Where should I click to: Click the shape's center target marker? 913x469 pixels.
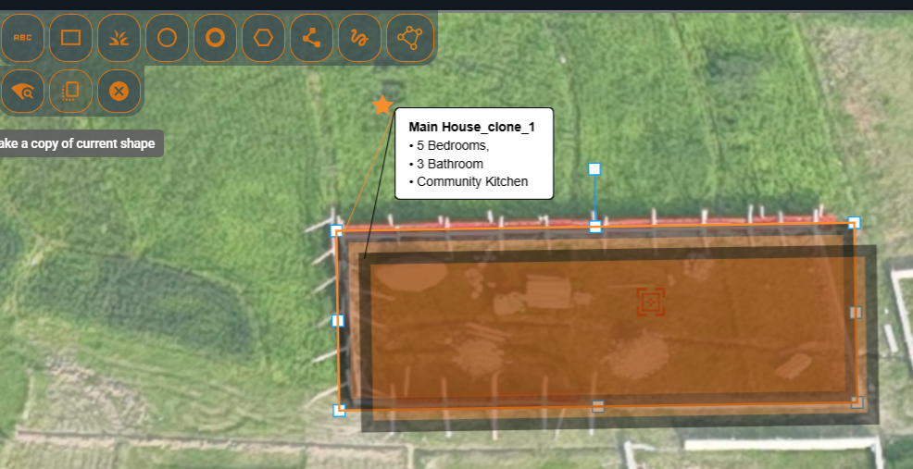(651, 302)
